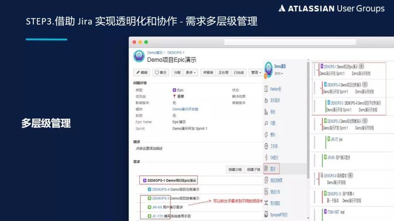The width and height of the screenshot is (394, 221).
Task: Open the 更多 more actions dropdown
Action: pyautogui.click(x=191, y=72)
